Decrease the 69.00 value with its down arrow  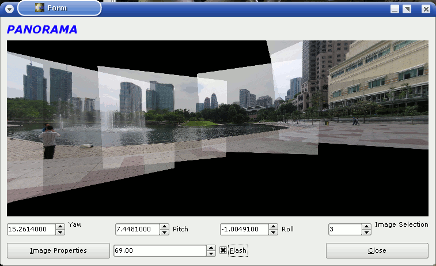(211, 253)
